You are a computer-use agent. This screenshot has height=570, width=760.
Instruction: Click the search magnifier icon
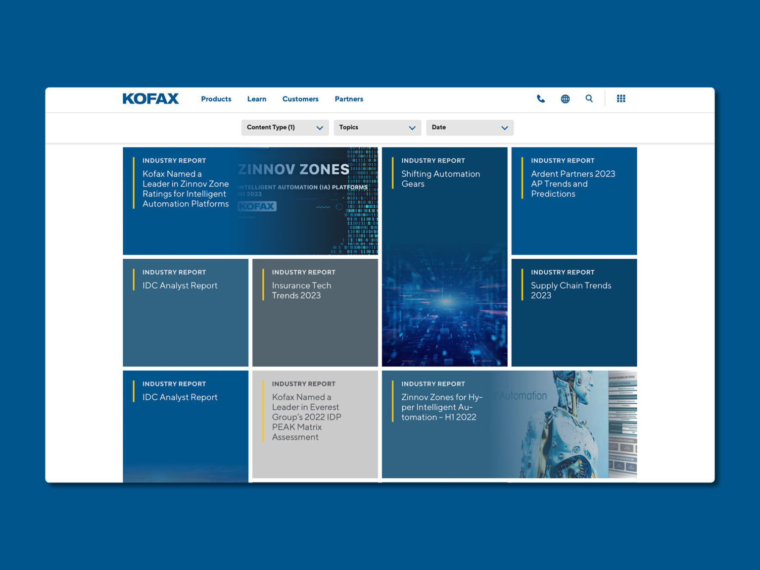click(x=589, y=99)
